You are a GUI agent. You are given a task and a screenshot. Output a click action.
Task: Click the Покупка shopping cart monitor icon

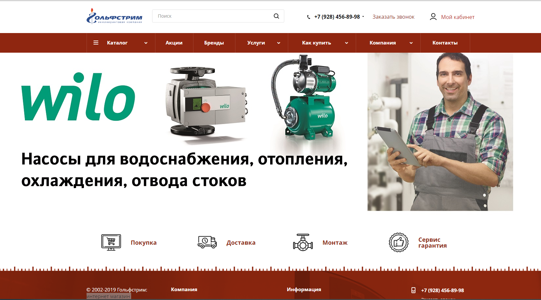(x=111, y=242)
